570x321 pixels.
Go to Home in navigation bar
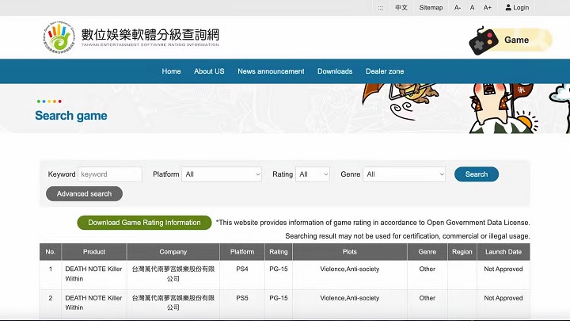(171, 71)
